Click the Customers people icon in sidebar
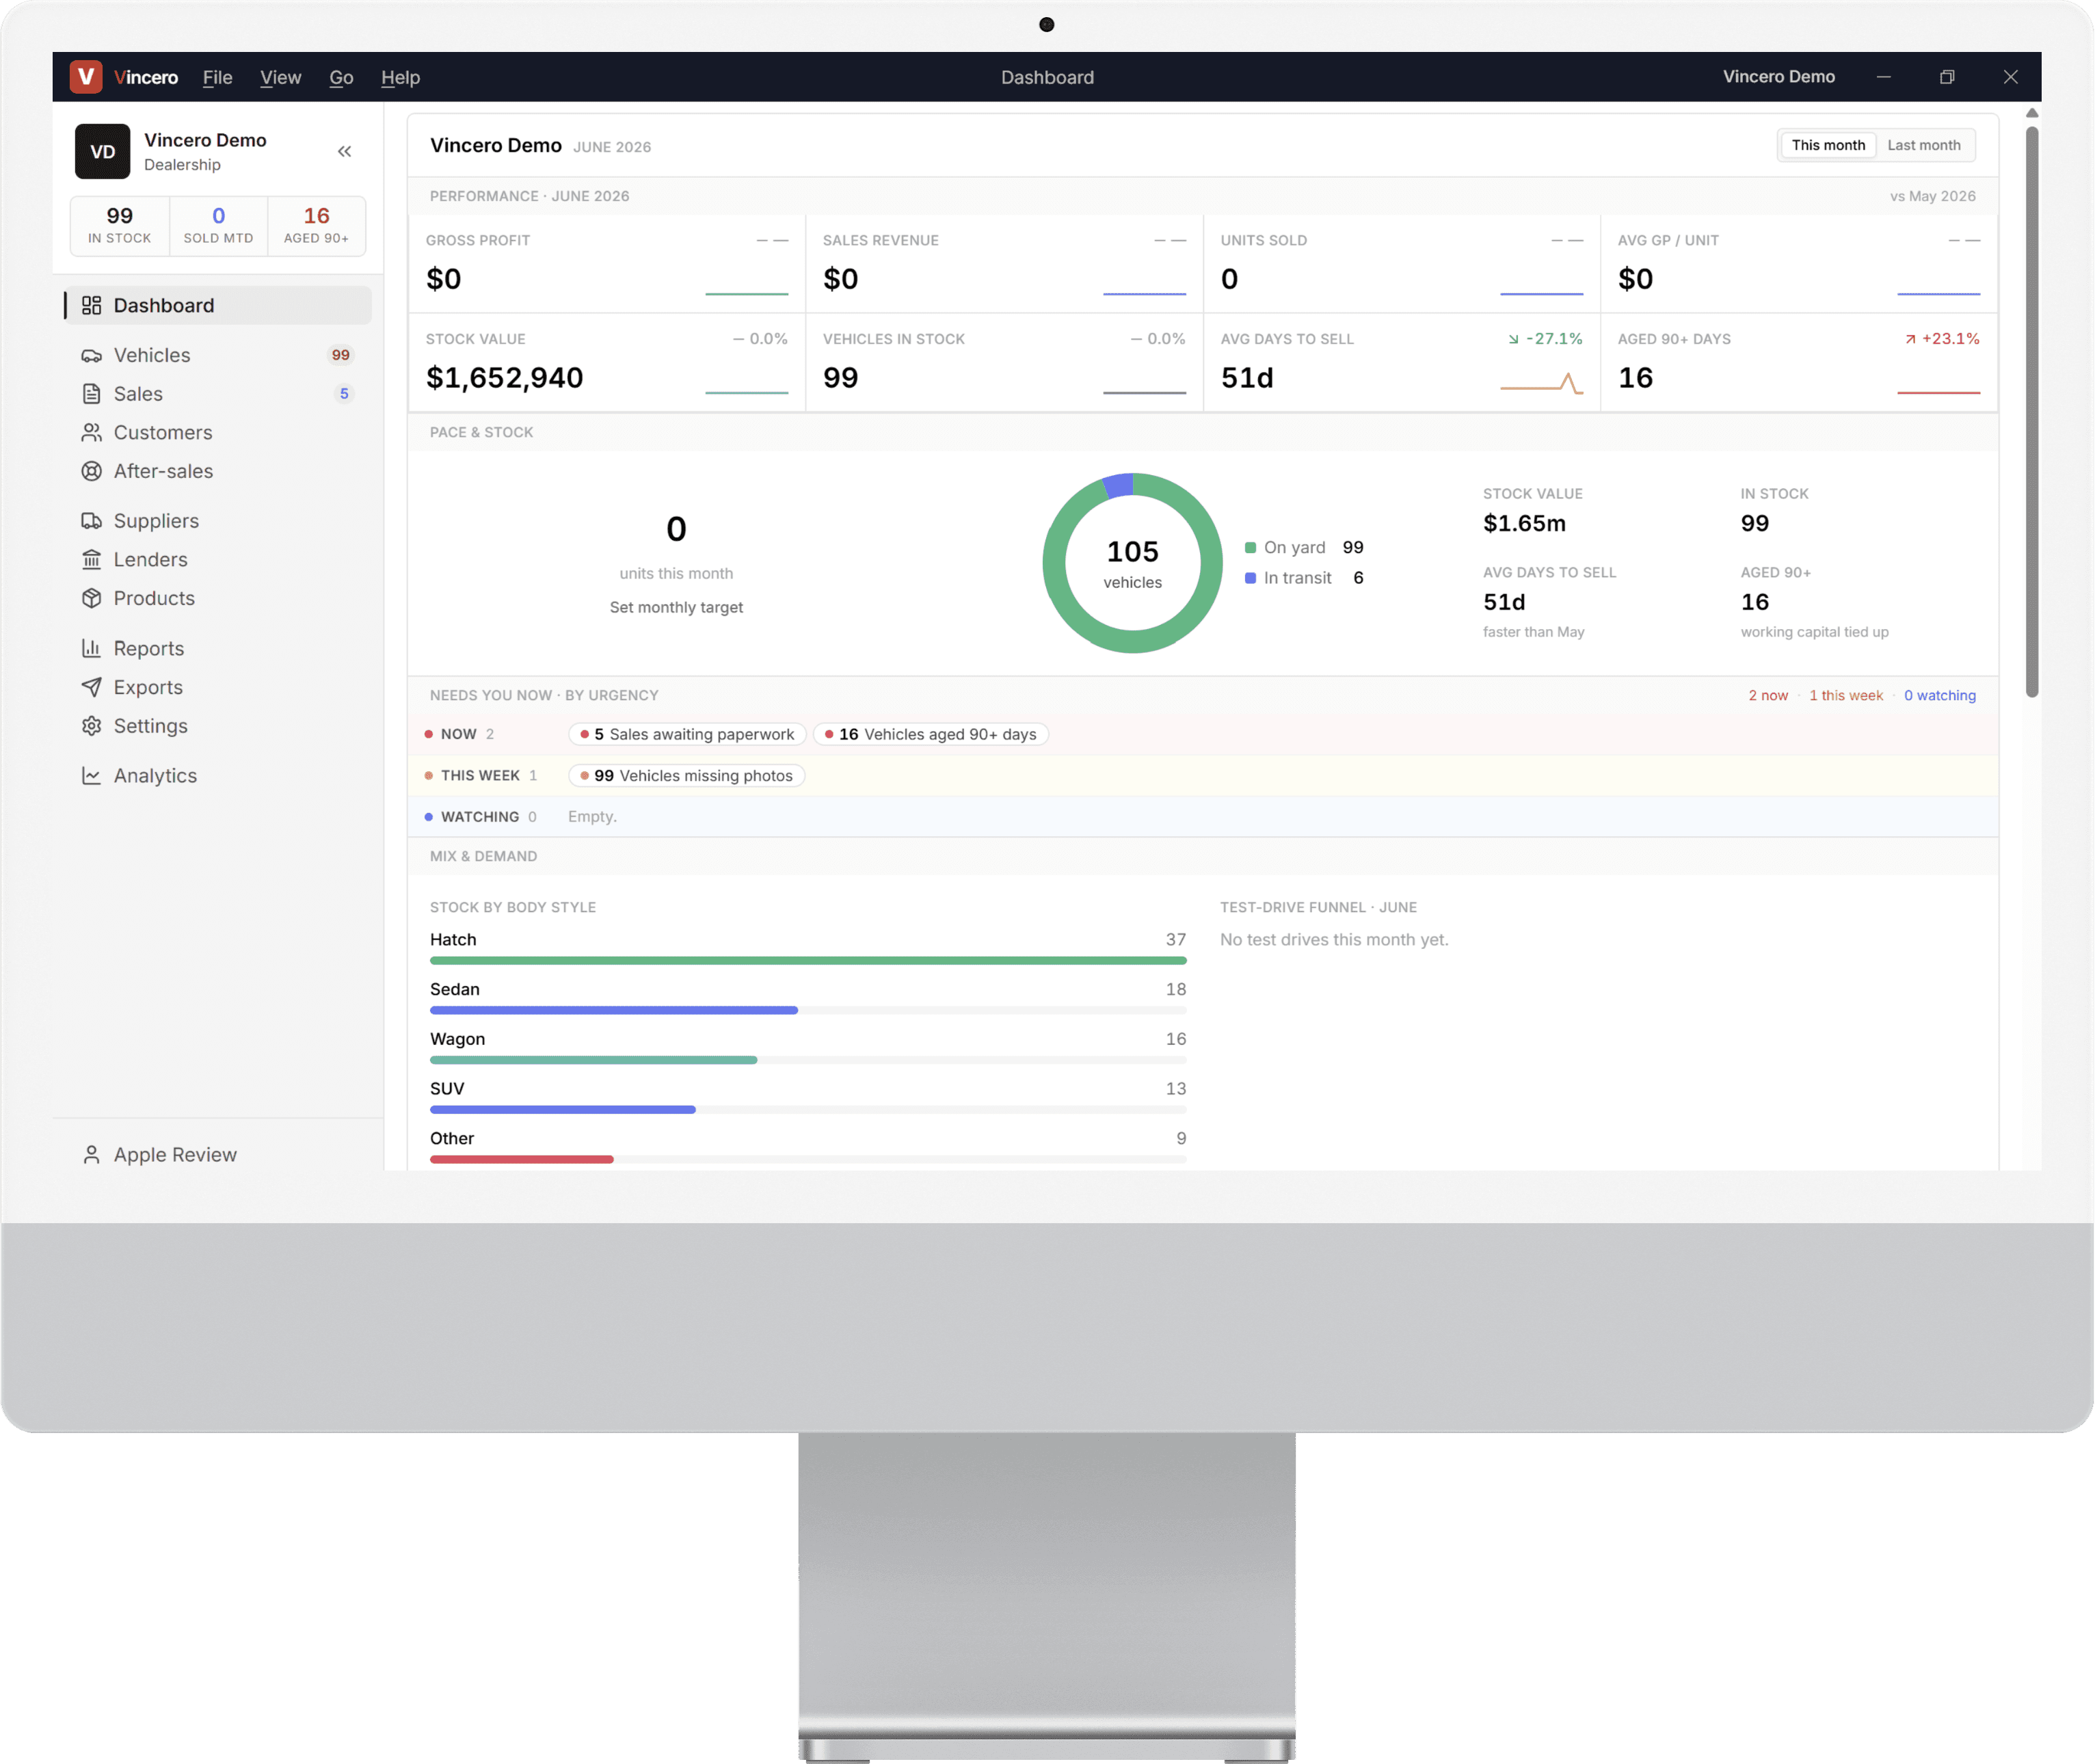 coord(91,432)
